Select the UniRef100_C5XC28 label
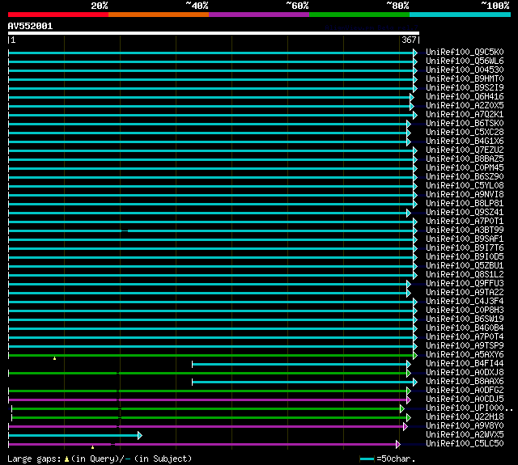Viewport: 518px width, 465px height. click(x=465, y=133)
